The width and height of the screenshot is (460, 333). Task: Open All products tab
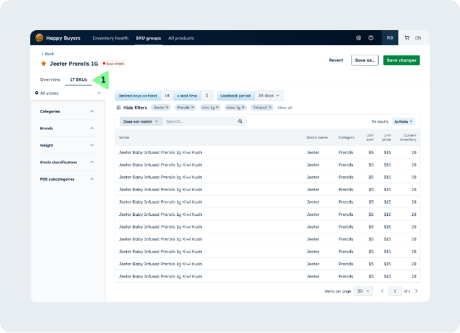point(181,38)
